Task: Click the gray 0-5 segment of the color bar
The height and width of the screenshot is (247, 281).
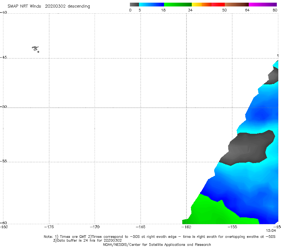Action: coord(134,5)
